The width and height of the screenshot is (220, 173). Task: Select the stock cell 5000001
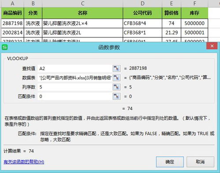pos(194,32)
